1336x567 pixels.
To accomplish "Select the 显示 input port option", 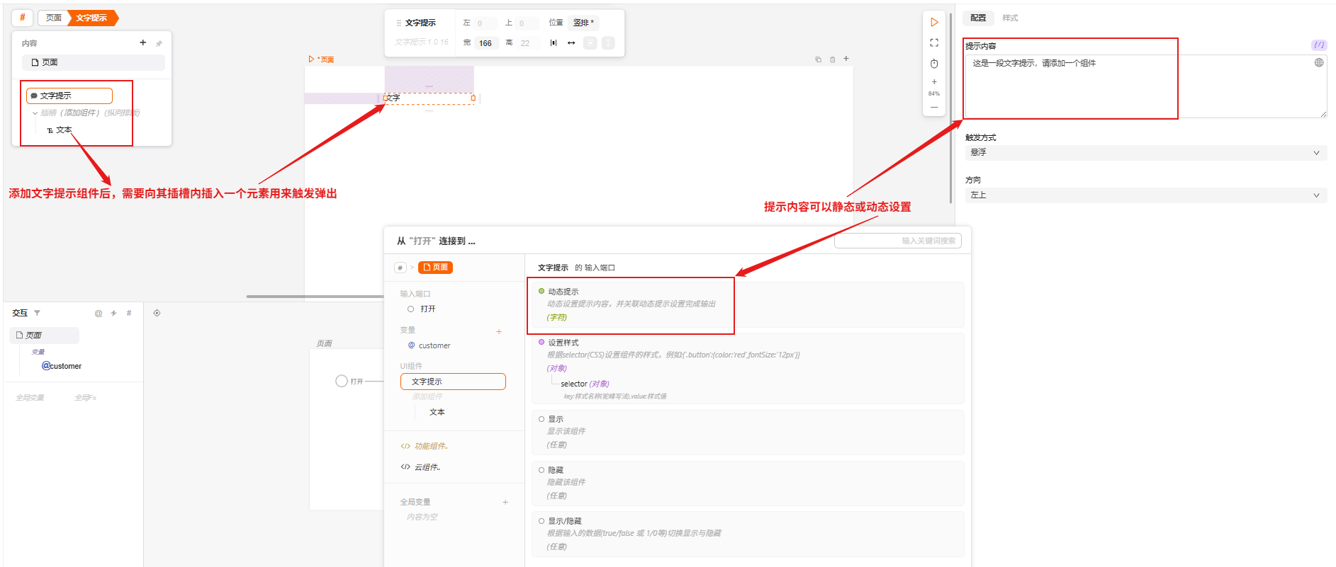I will (x=555, y=419).
